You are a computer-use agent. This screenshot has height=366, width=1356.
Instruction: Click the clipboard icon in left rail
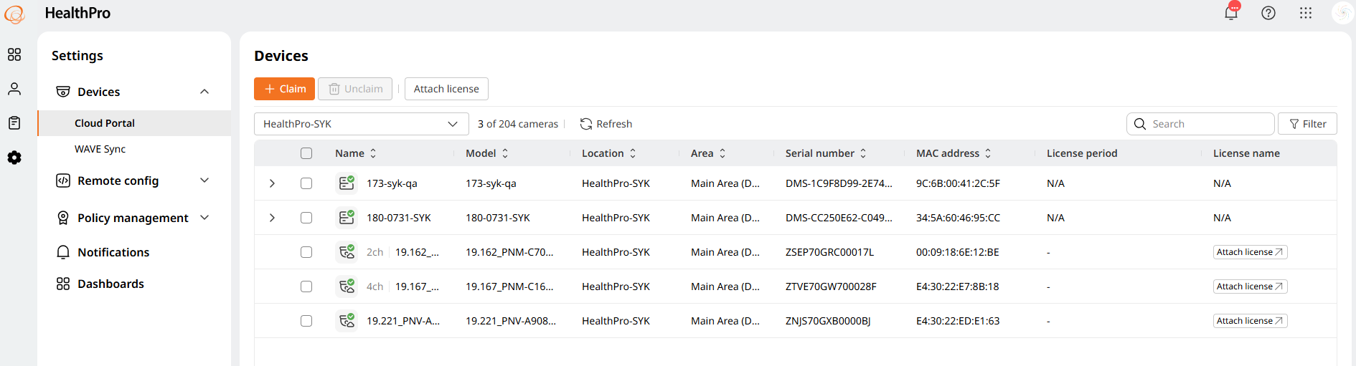pyautogui.click(x=14, y=123)
